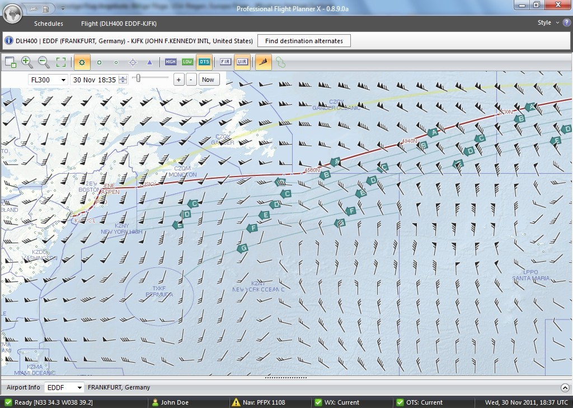The width and height of the screenshot is (573, 408).
Task: Toggle LOW airways display
Action: [187, 62]
